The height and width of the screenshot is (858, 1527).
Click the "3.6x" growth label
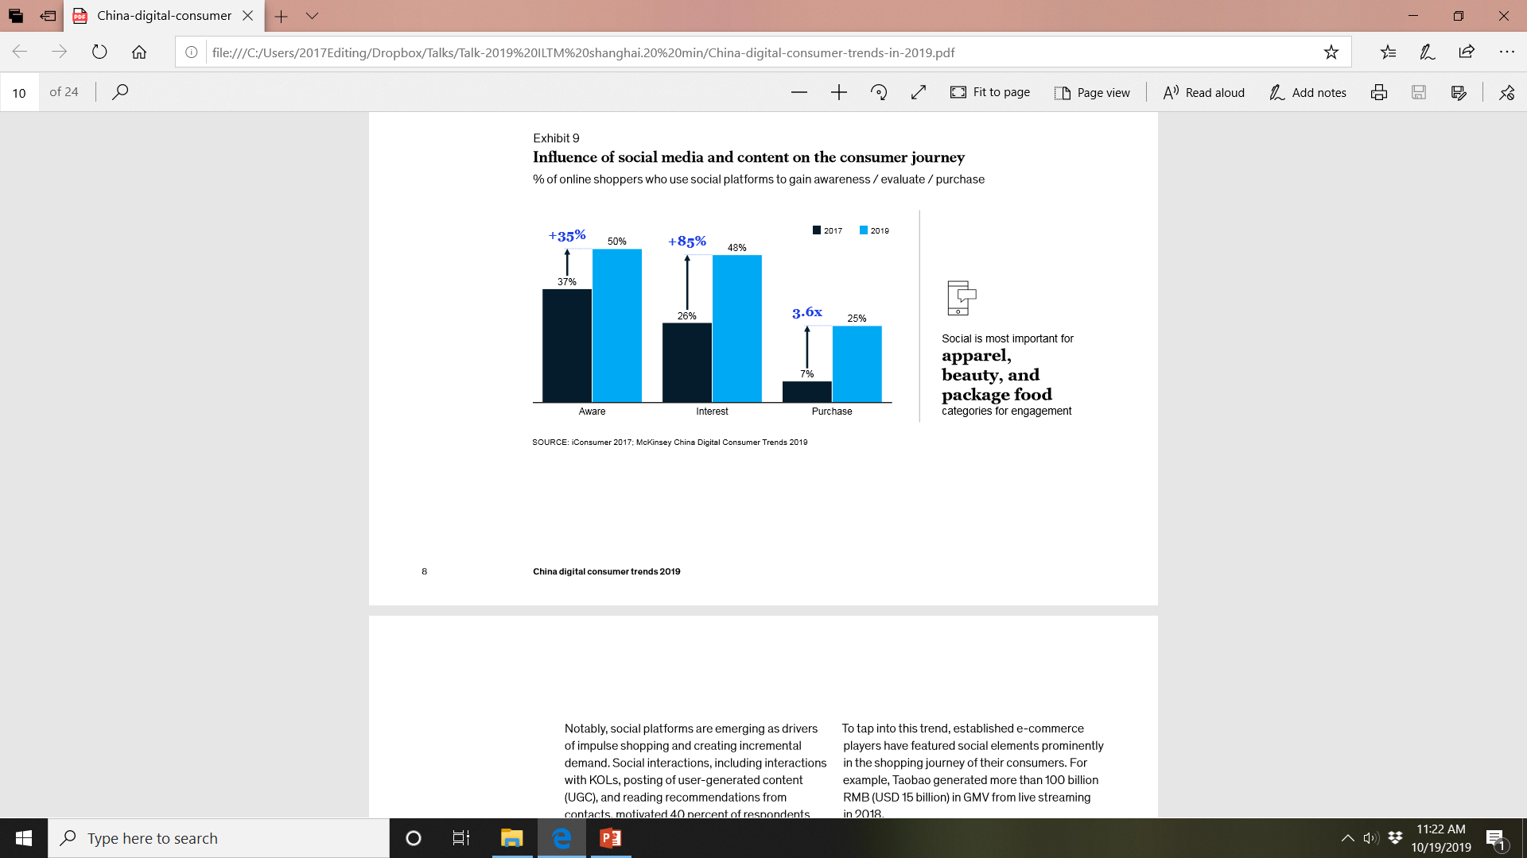click(807, 312)
